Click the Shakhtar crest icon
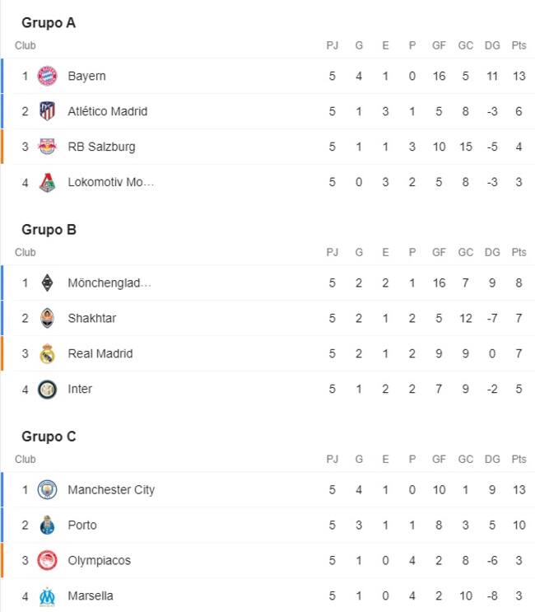Image resolution: width=535 pixels, height=612 pixels. (x=47, y=318)
